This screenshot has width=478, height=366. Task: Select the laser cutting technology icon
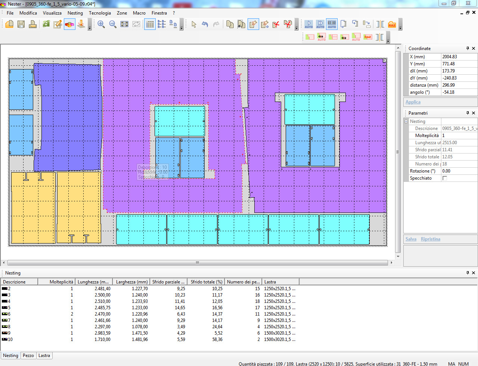pos(81,24)
